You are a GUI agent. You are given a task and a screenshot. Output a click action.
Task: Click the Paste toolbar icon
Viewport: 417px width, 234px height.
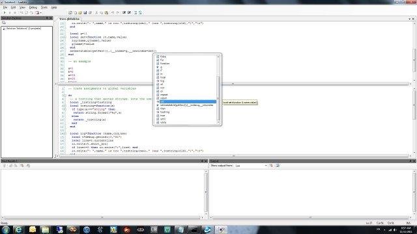click(106, 13)
